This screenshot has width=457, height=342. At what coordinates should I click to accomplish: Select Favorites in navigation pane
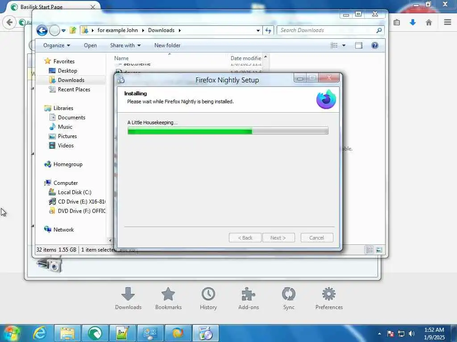[x=64, y=61]
